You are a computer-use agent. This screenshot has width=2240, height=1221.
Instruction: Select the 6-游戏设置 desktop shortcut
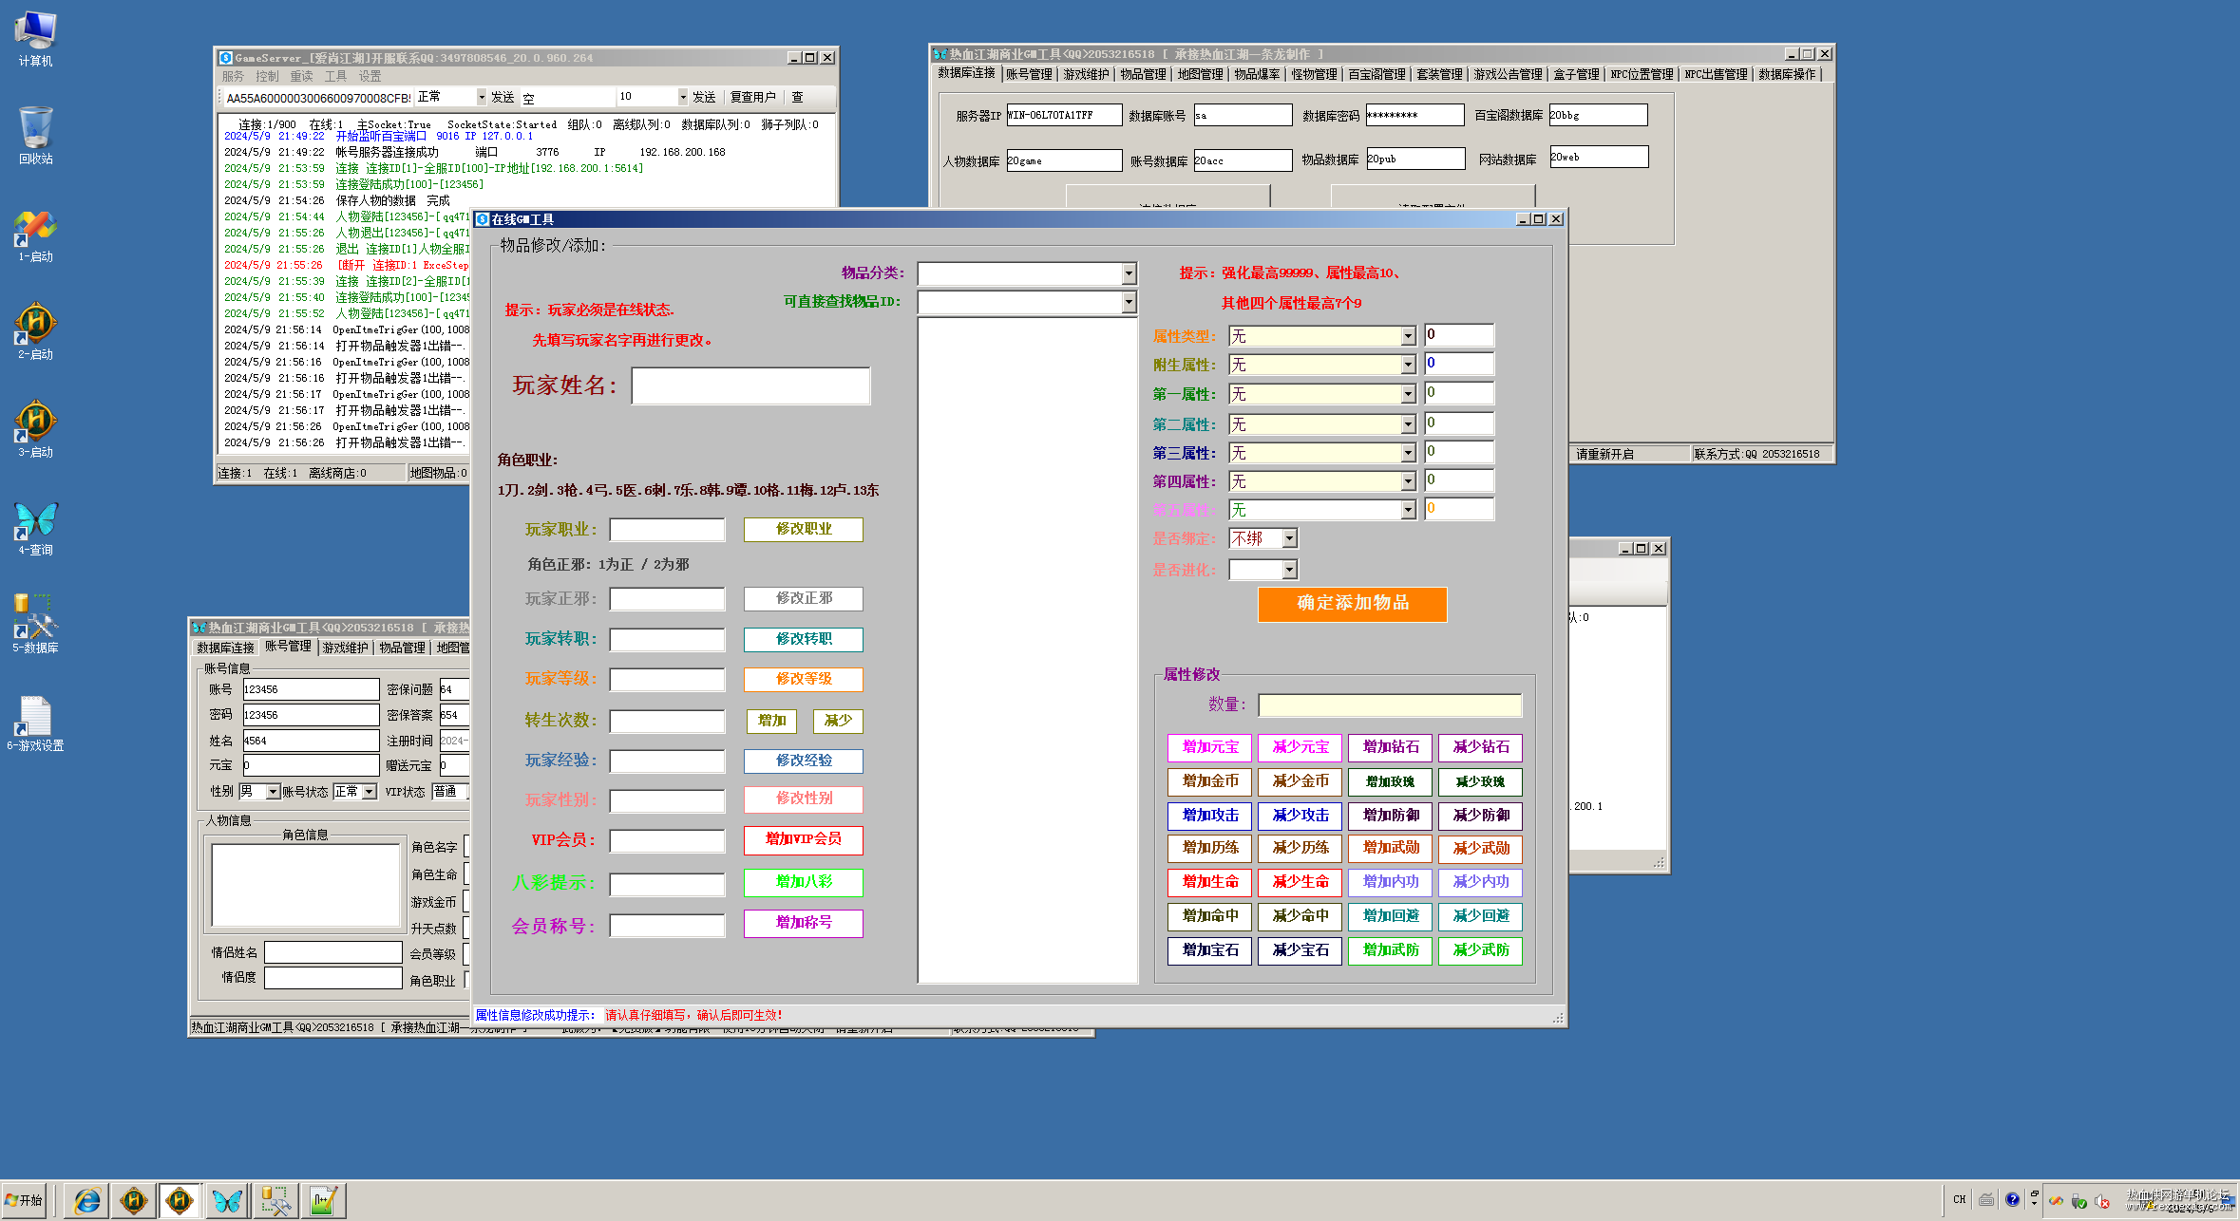[36, 723]
